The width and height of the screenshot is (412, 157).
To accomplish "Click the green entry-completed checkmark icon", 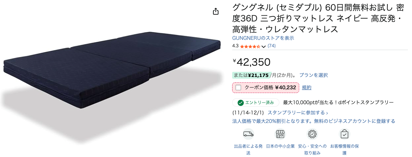I will tap(241, 103).
